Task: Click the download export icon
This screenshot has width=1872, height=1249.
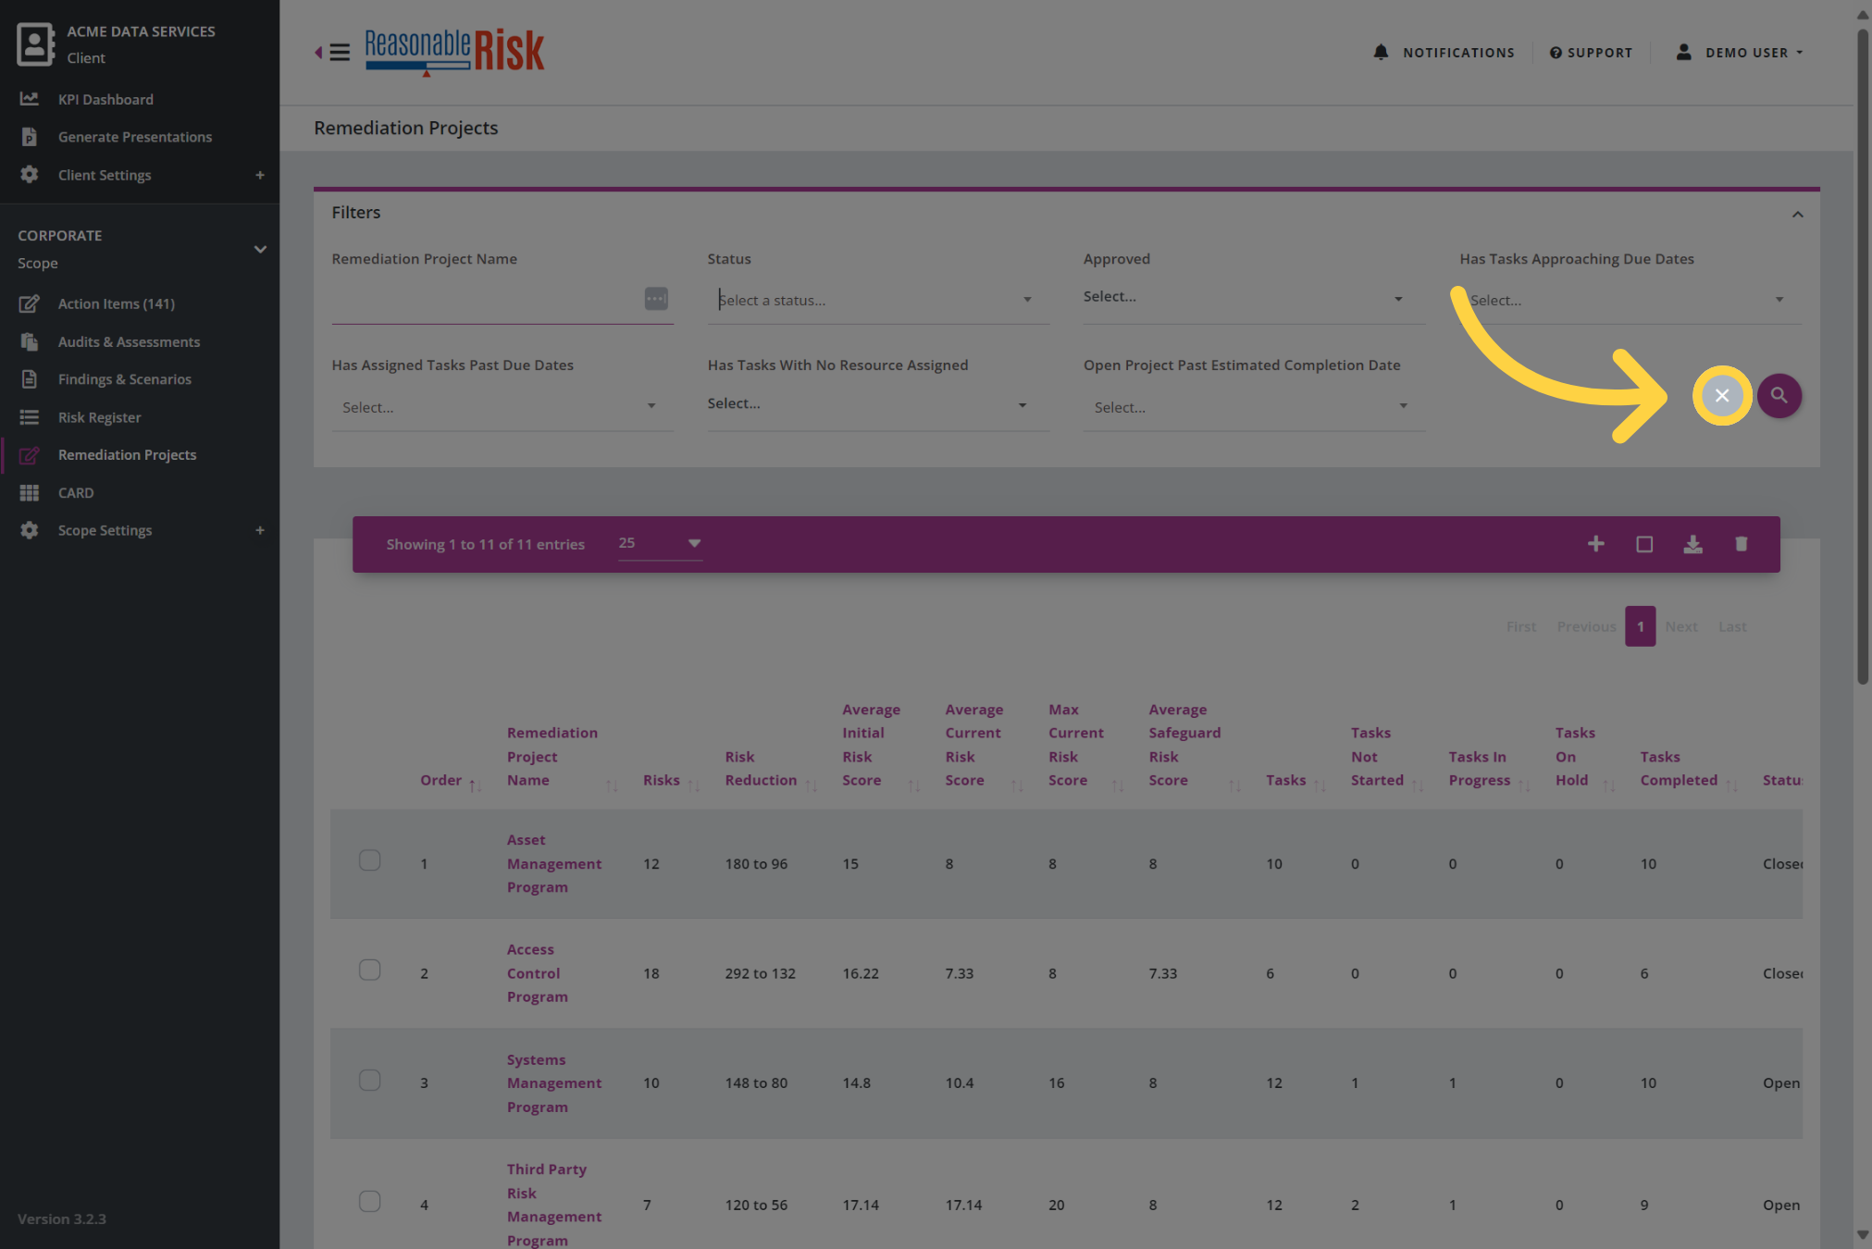Action: 1692,544
